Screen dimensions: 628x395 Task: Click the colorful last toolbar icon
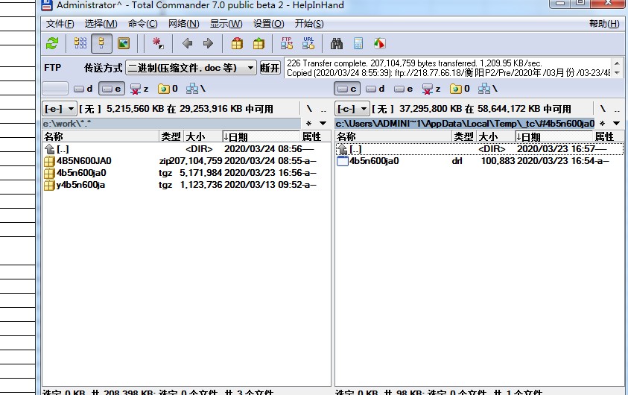pos(379,43)
